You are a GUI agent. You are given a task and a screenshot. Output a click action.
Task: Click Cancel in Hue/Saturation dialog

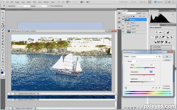167,60
